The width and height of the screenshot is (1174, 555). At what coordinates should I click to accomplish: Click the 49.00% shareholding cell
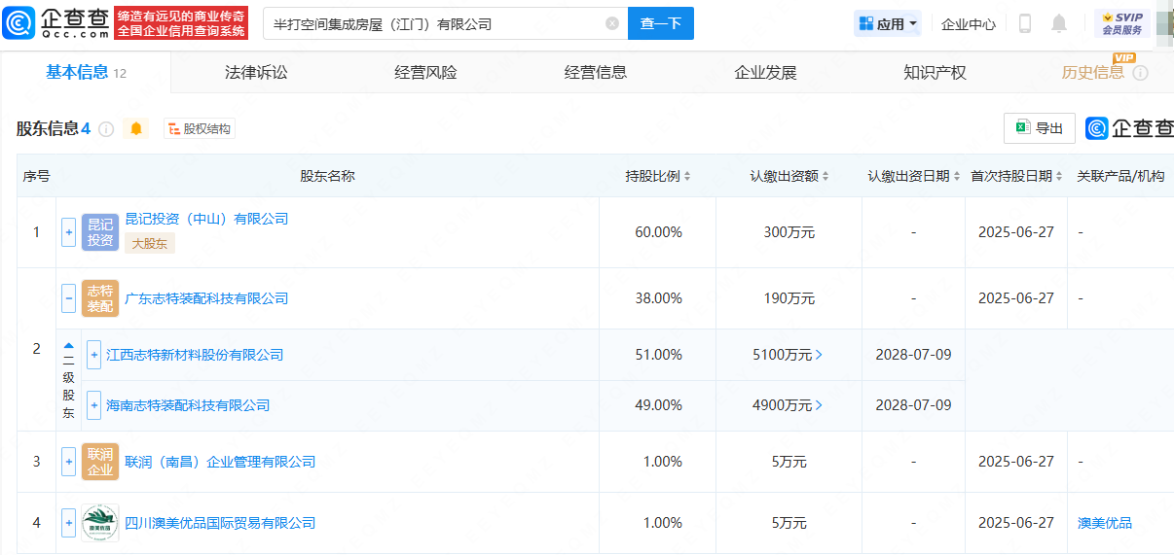point(658,405)
